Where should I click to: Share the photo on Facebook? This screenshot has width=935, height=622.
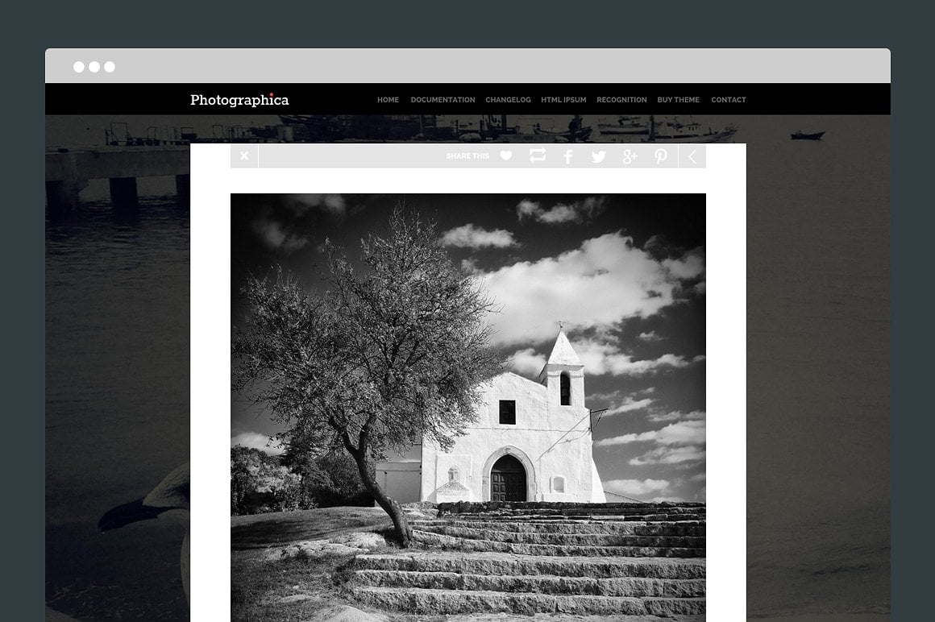tap(568, 156)
